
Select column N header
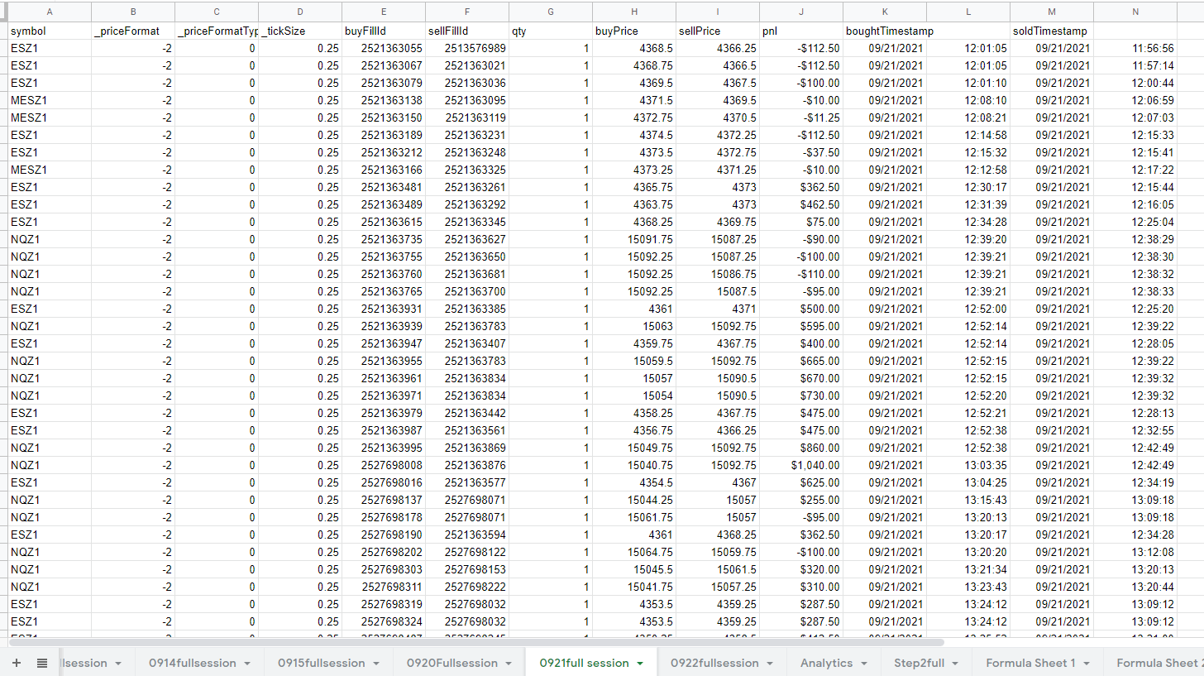1135,12
